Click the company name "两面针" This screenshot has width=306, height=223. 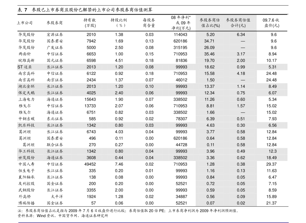pos(25,54)
